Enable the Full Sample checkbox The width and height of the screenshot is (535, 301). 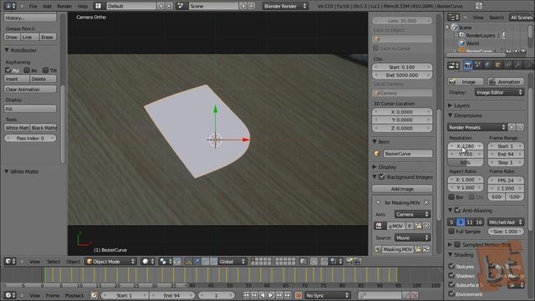[451, 232]
